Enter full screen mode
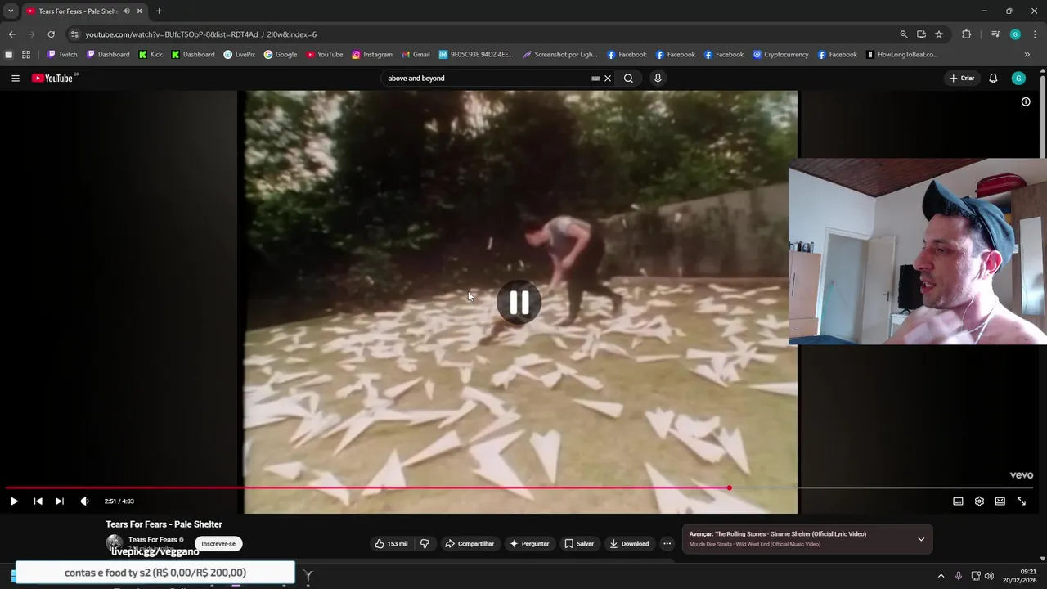1047x589 pixels. pos(1022,501)
